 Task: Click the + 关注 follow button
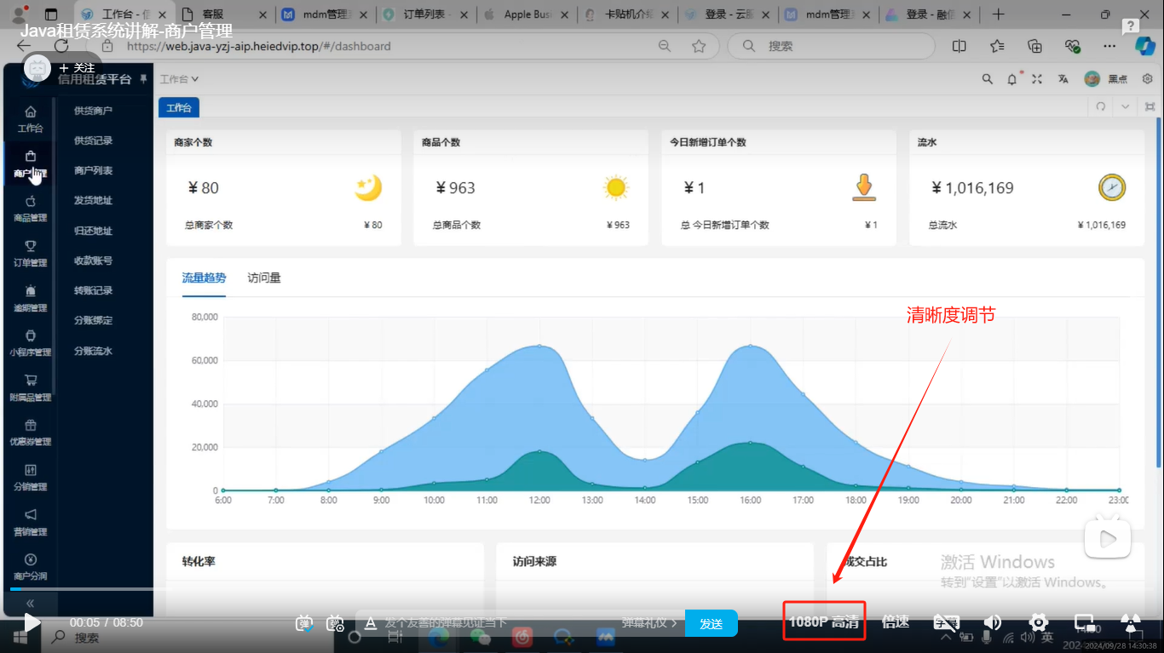(78, 68)
